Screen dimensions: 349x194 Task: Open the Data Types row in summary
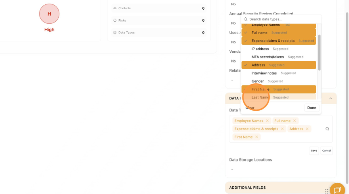pos(158,33)
